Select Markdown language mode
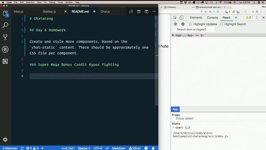266x150 pixels. click(x=118, y=148)
